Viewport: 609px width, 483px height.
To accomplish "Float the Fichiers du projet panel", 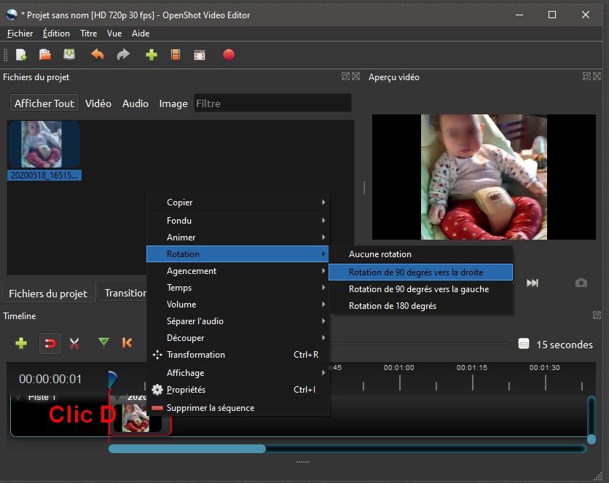I will pos(345,76).
